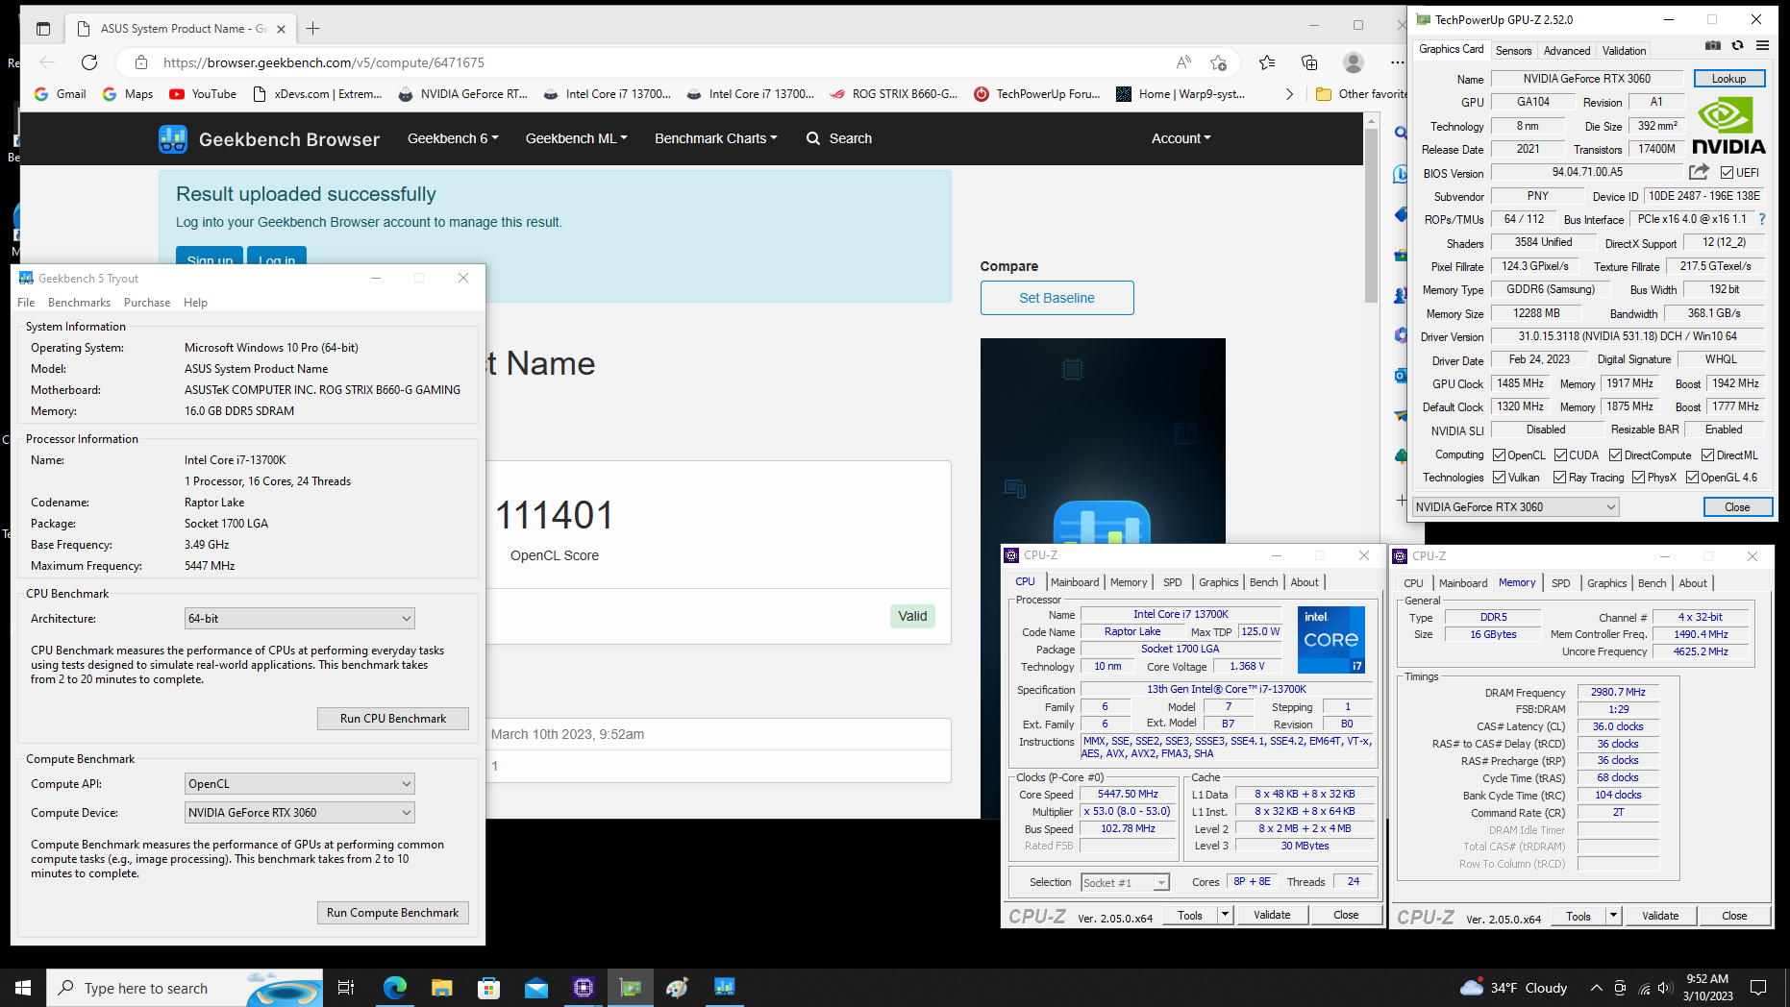This screenshot has height=1007, width=1790.
Task: Click the Lookup button in GPU-Z
Action: (x=1728, y=79)
